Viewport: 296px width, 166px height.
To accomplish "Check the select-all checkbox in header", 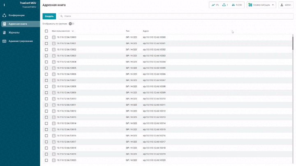I will pos(46,31).
